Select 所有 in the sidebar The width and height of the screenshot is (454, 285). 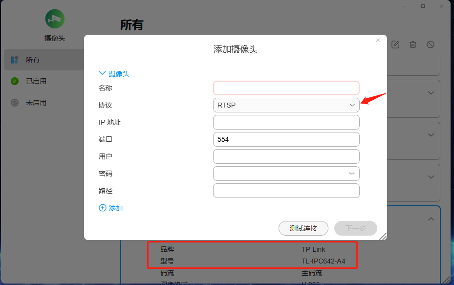[x=44, y=60]
